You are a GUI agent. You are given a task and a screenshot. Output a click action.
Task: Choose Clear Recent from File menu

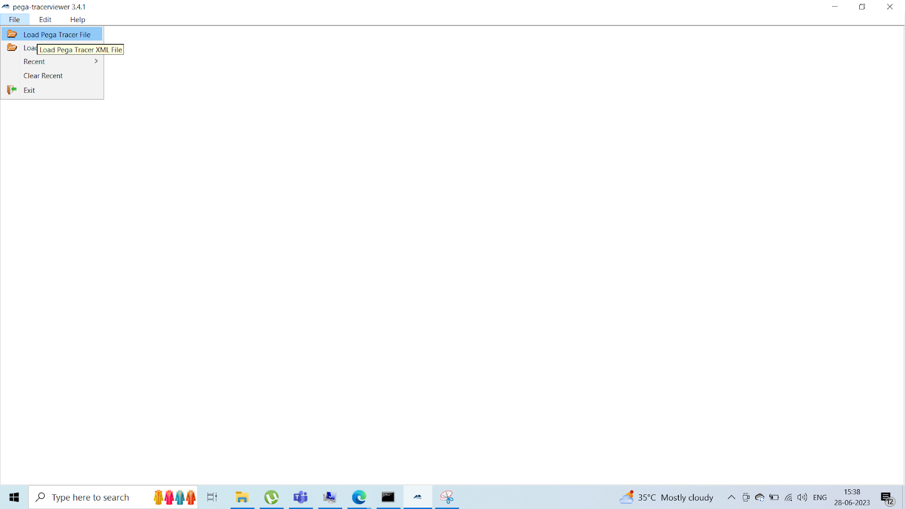[52, 76]
